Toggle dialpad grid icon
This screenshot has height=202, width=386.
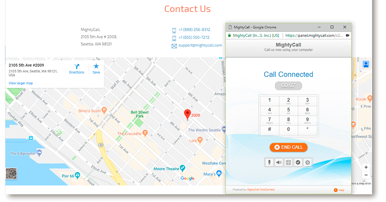click(x=288, y=162)
